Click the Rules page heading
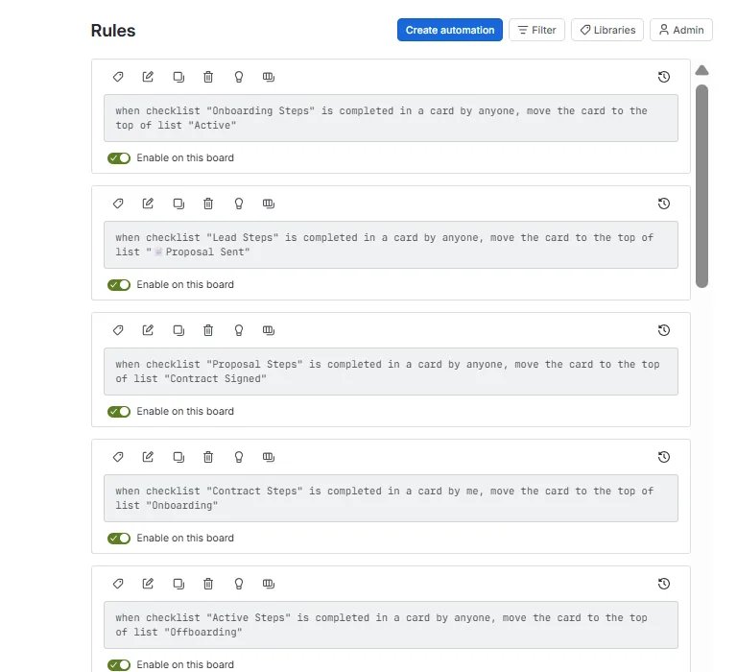The width and height of the screenshot is (737, 672). coord(113,31)
